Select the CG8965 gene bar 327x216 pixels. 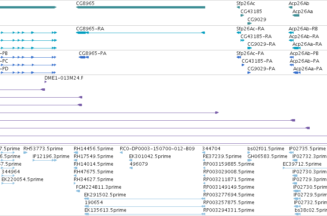[x=141, y=7]
